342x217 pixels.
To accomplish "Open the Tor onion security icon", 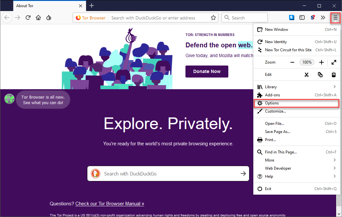I will 49,18.
